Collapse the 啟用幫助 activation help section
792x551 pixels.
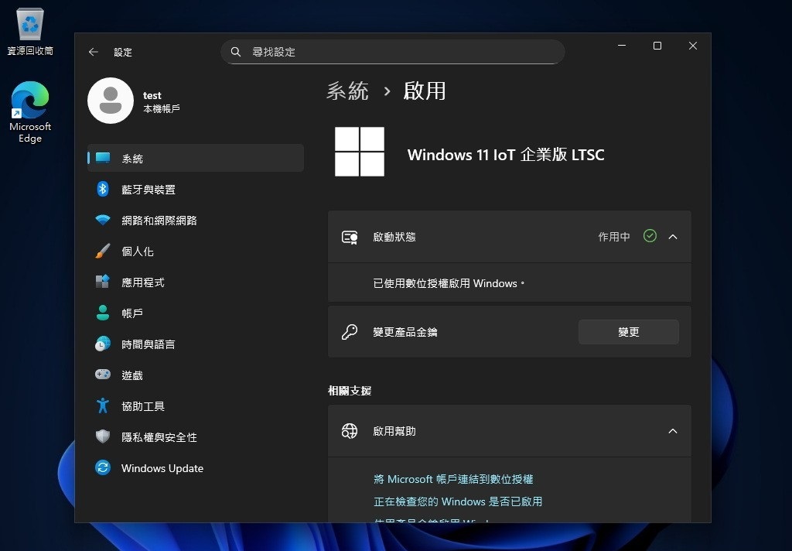672,431
